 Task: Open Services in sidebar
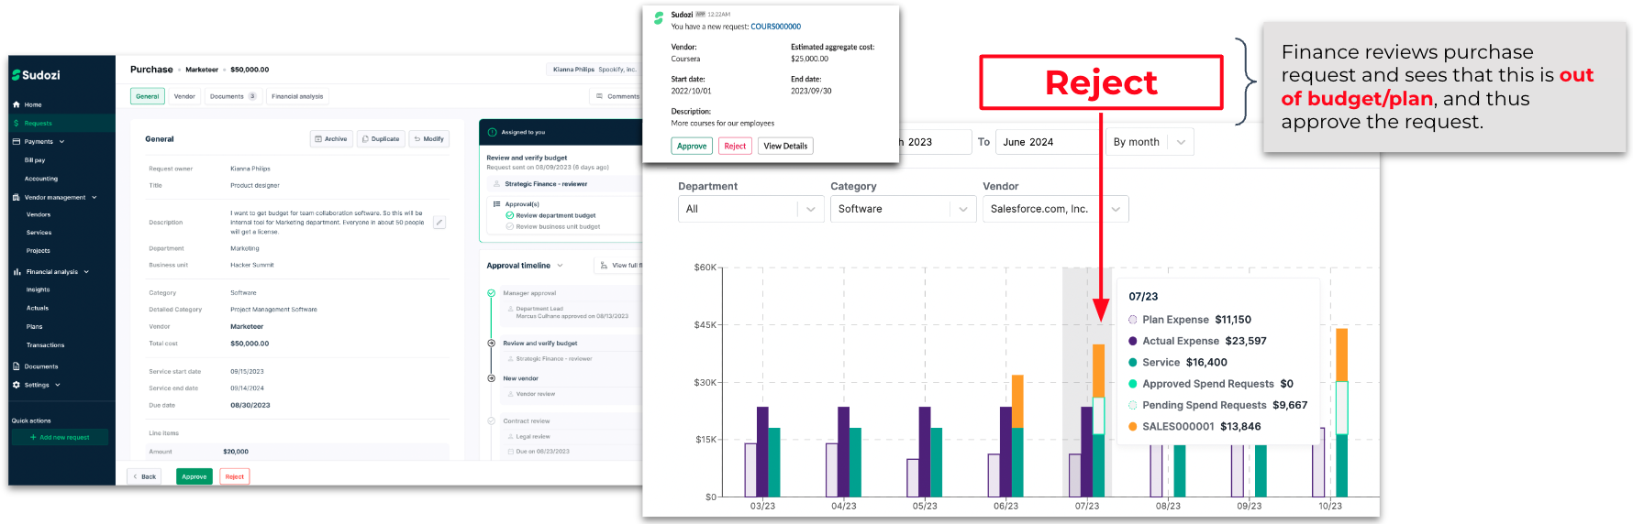[x=39, y=233]
